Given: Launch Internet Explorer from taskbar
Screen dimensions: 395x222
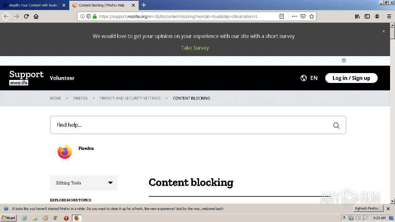Looking at the screenshot, I should point(25,218).
